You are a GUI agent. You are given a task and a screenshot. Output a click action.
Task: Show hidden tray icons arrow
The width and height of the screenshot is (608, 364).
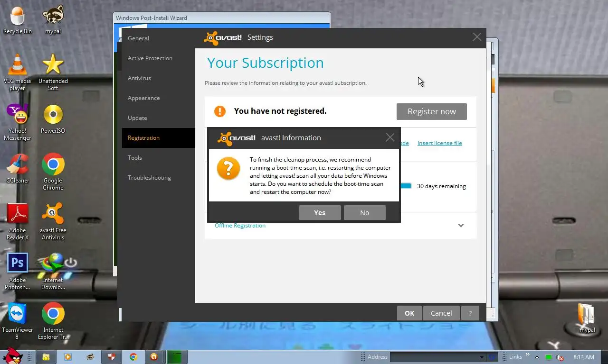pos(537,357)
